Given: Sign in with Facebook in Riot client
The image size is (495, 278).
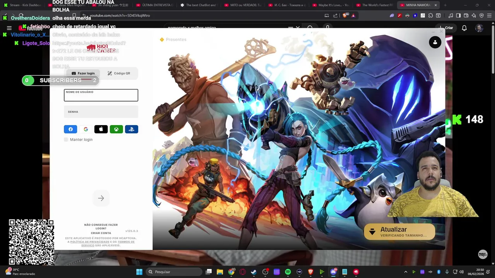Looking at the screenshot, I should [70, 129].
